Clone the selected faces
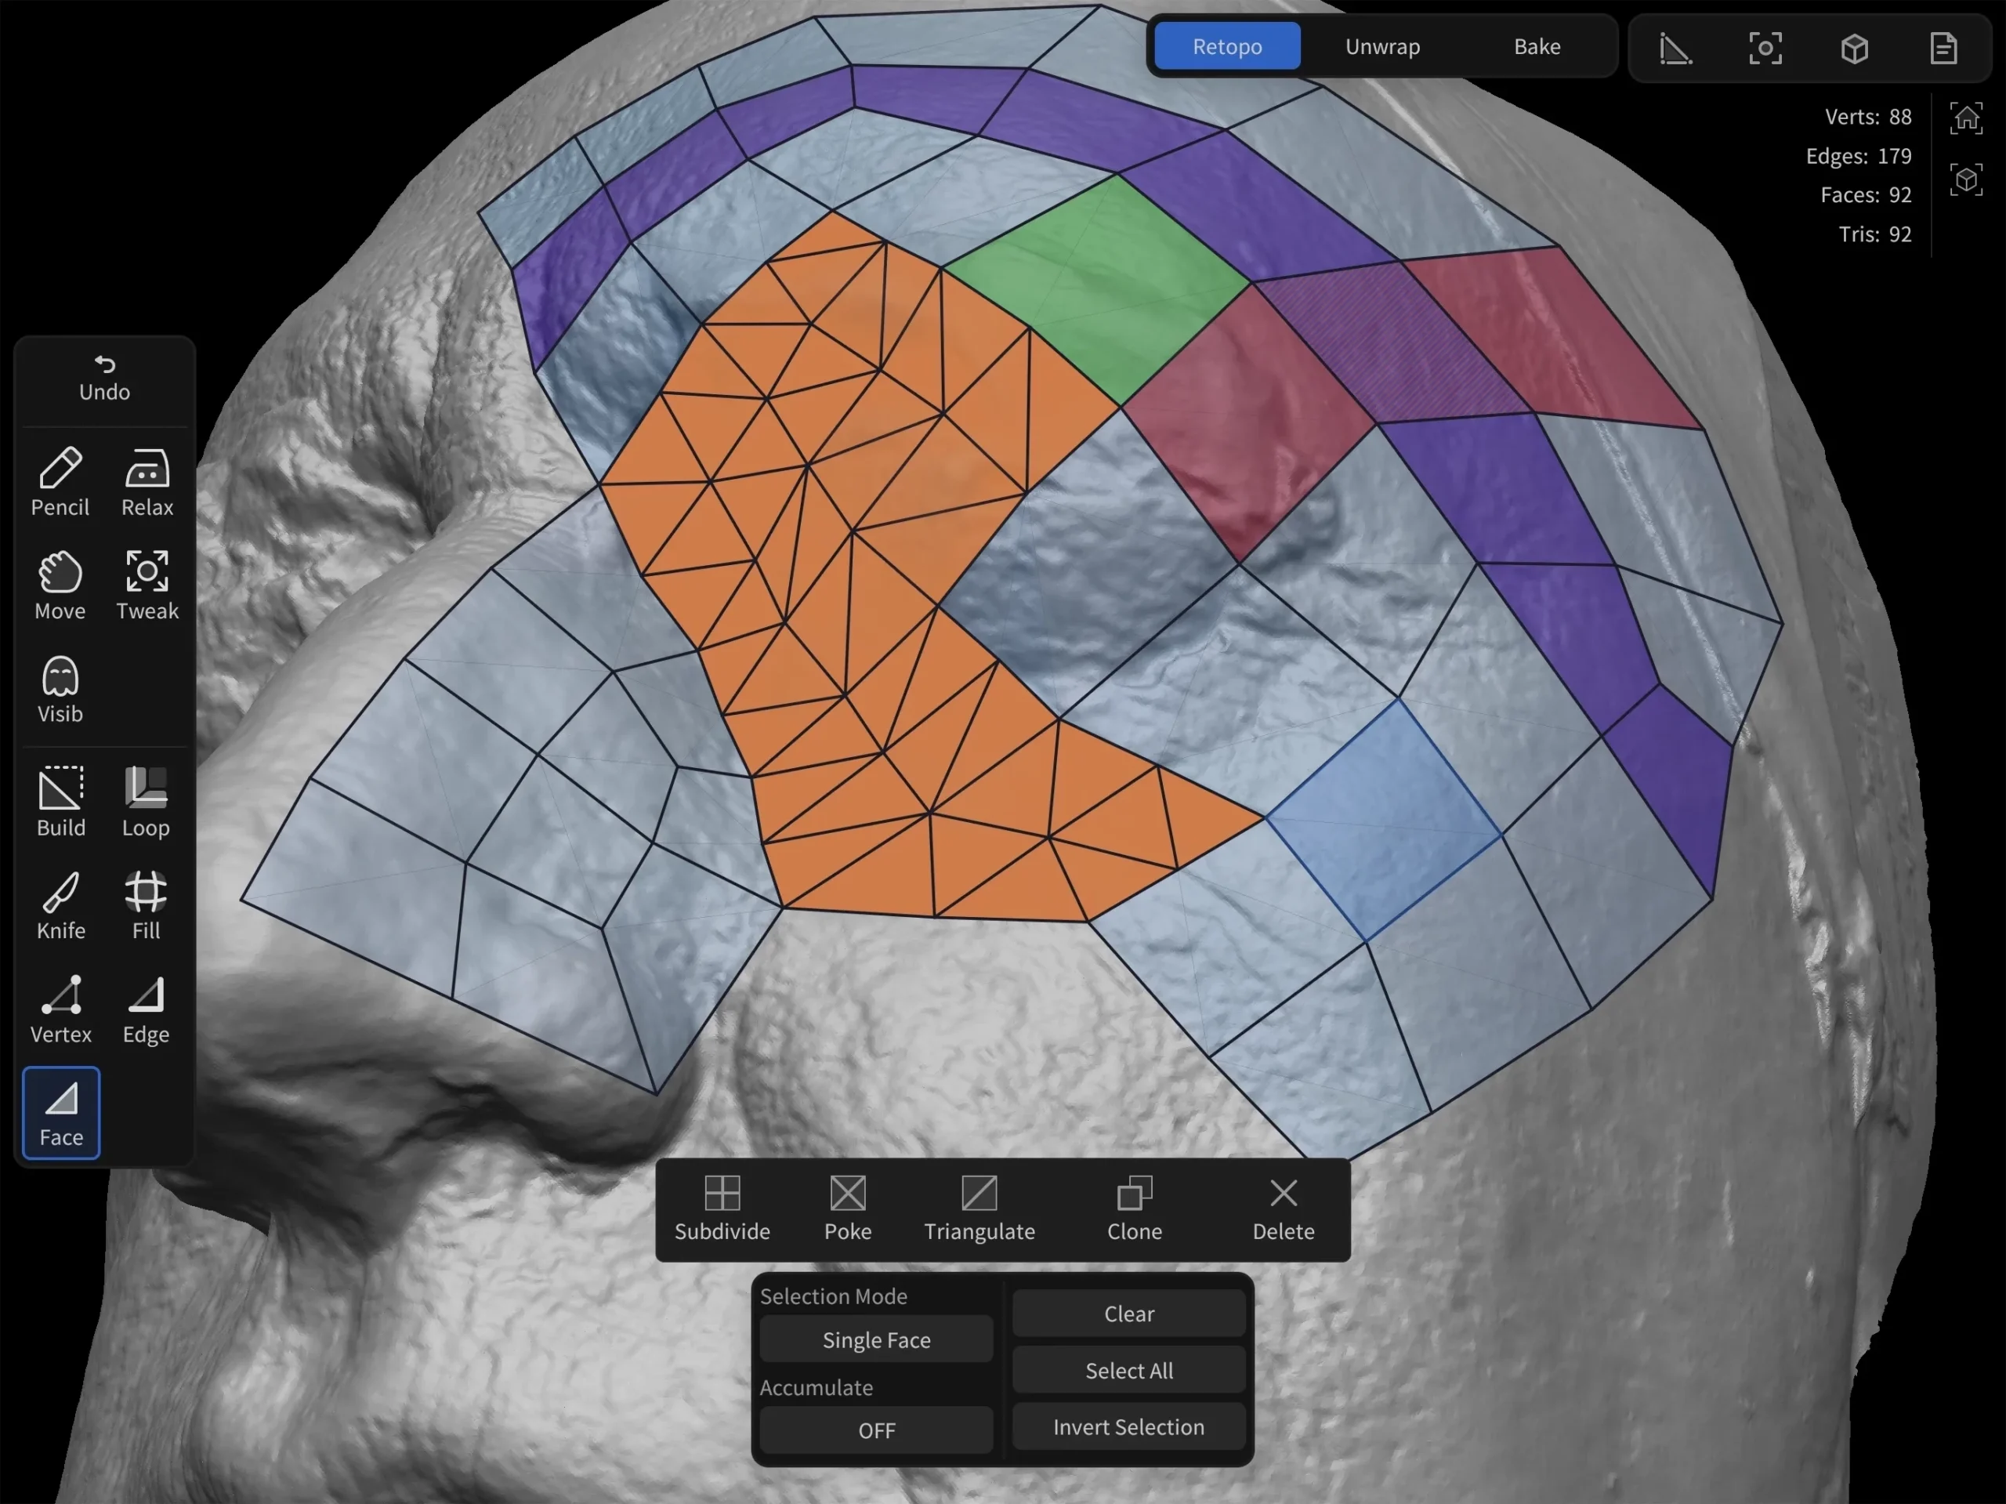2006x1504 pixels. [1135, 1209]
